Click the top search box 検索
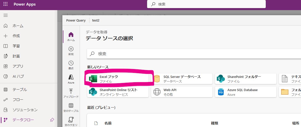Viewport: 301px width, 127px height. (x=206, y=4)
